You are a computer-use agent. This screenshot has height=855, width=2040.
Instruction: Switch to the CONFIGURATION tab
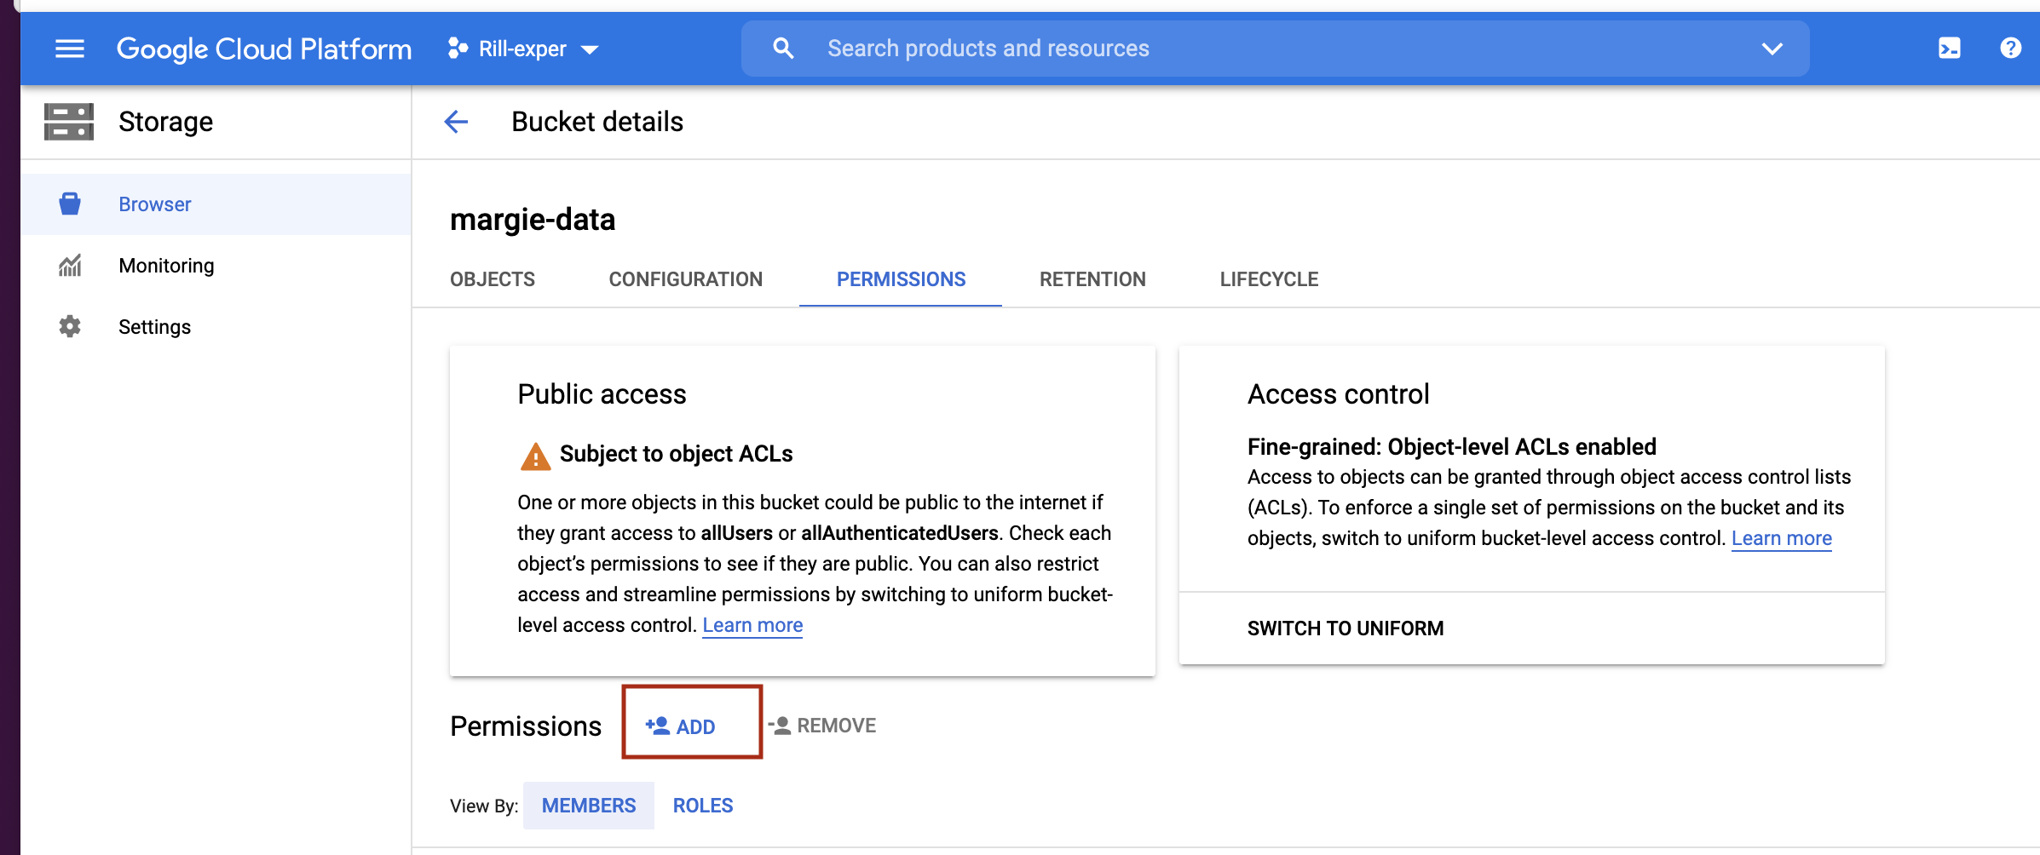point(686,279)
